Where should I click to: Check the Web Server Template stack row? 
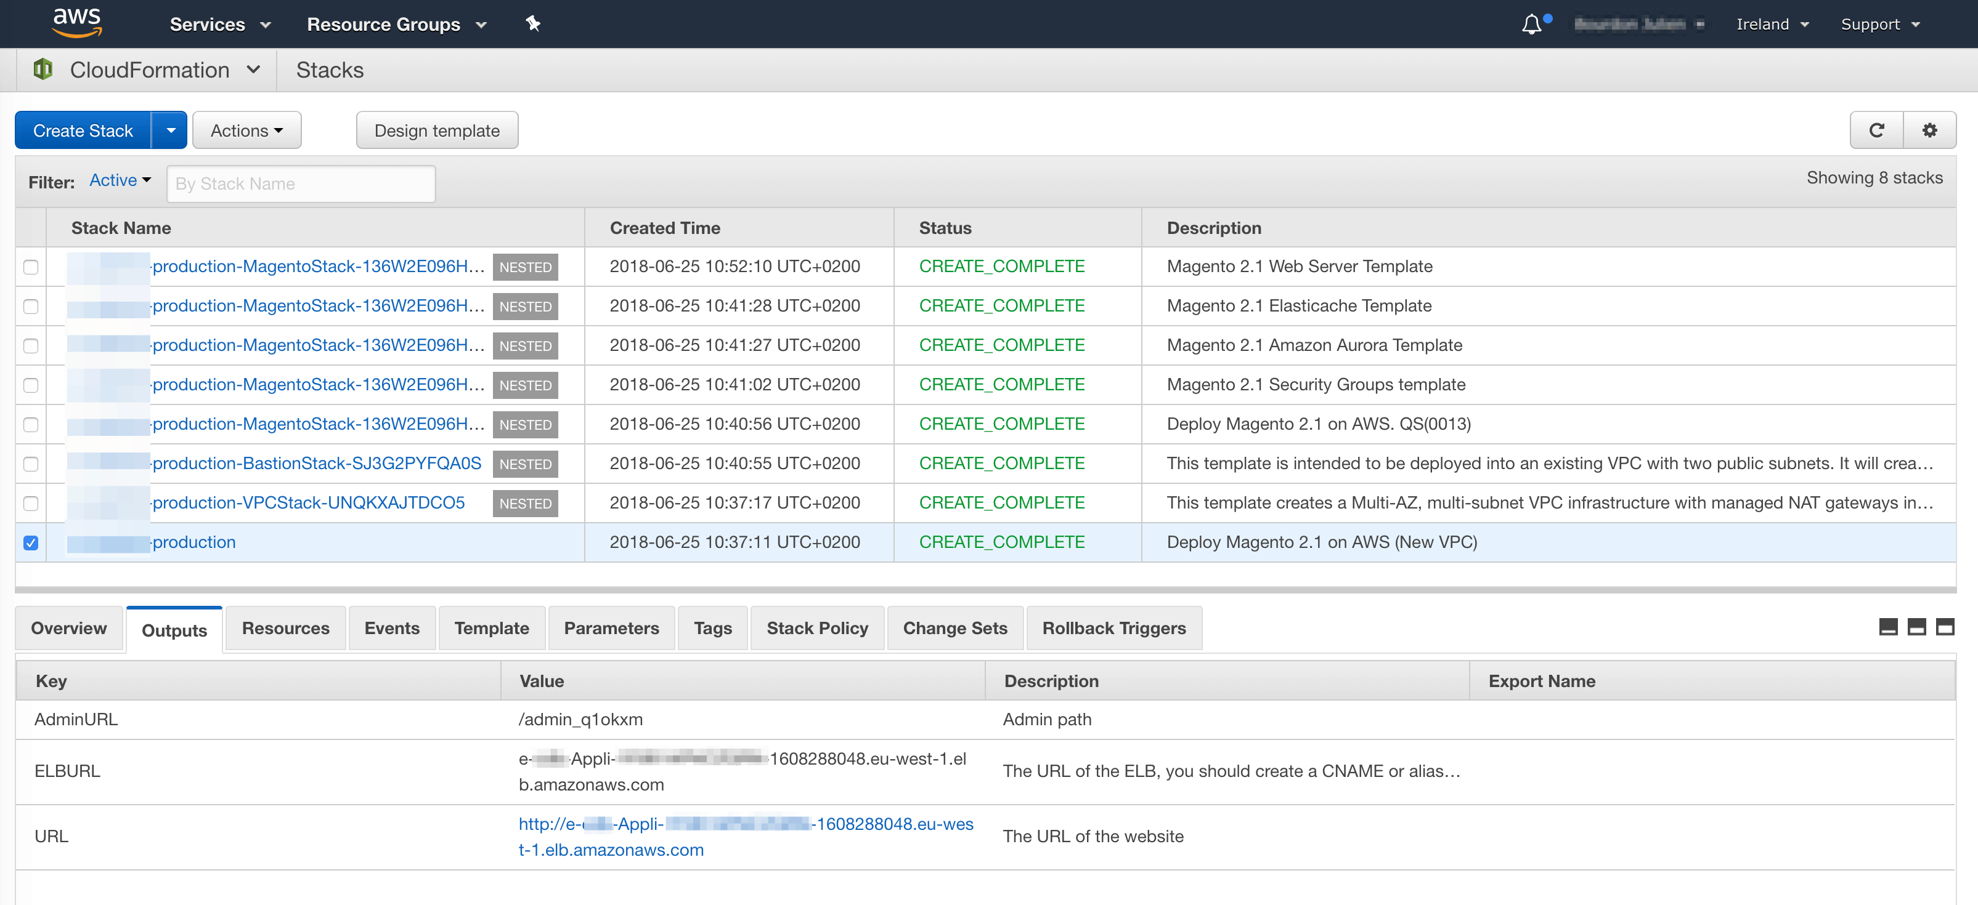[x=31, y=267]
